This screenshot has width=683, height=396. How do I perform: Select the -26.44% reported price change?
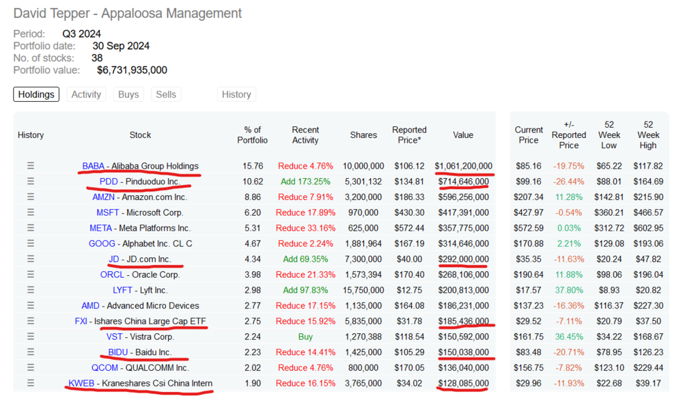tap(568, 182)
